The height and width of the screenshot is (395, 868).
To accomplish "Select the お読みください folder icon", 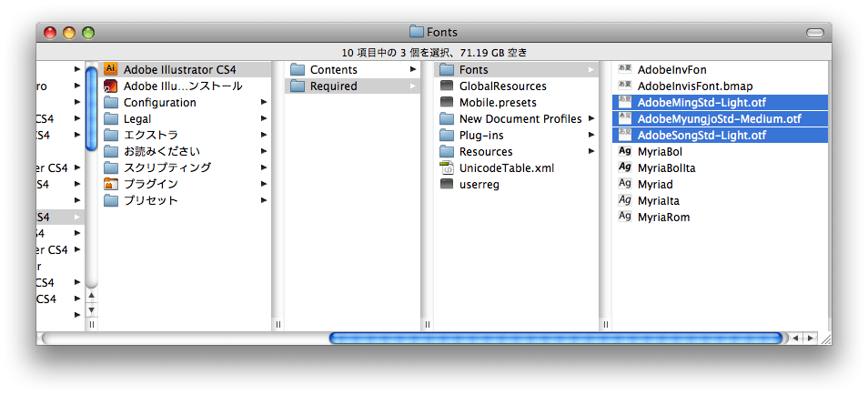I will [111, 151].
